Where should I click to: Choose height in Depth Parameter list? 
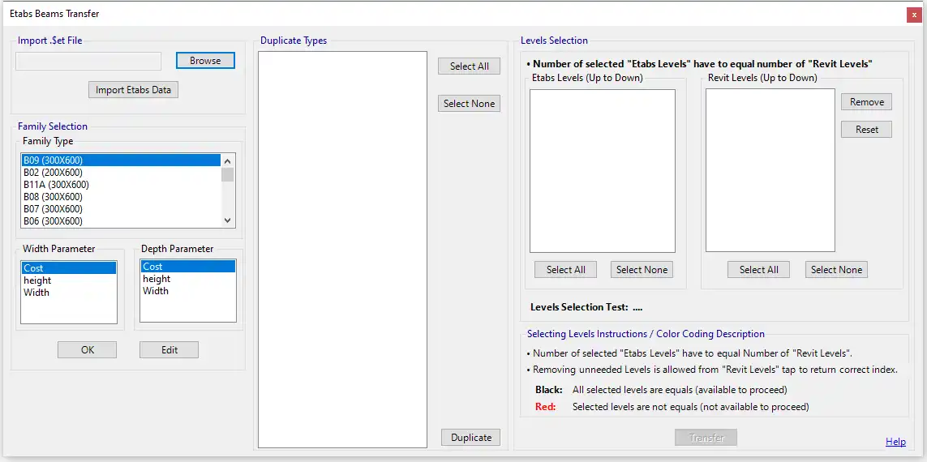point(188,279)
